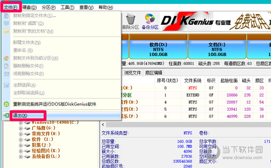Viewport: 271px width, 168px height.
Task: Select 影集(J:) drive in tree
Action: (41, 145)
